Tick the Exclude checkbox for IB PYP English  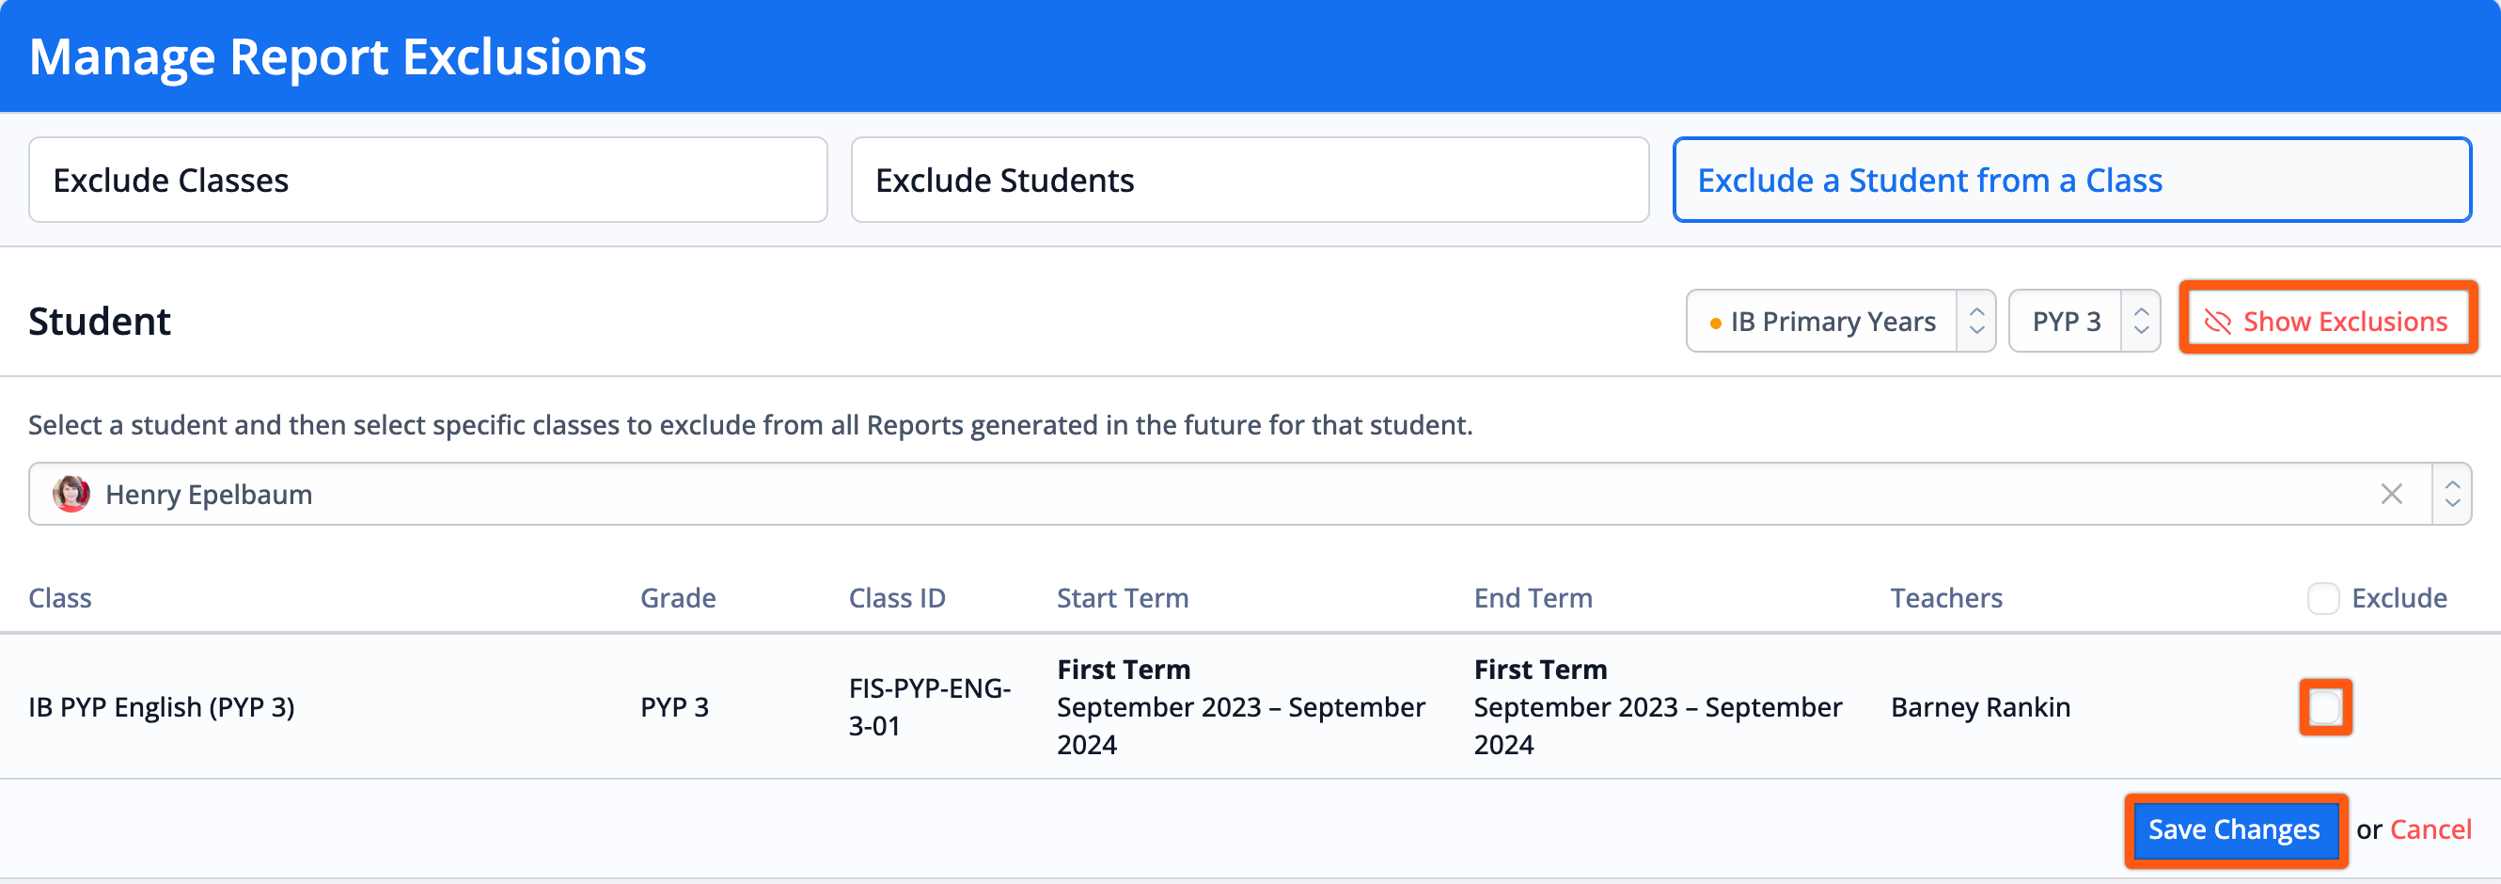pos(2325,707)
